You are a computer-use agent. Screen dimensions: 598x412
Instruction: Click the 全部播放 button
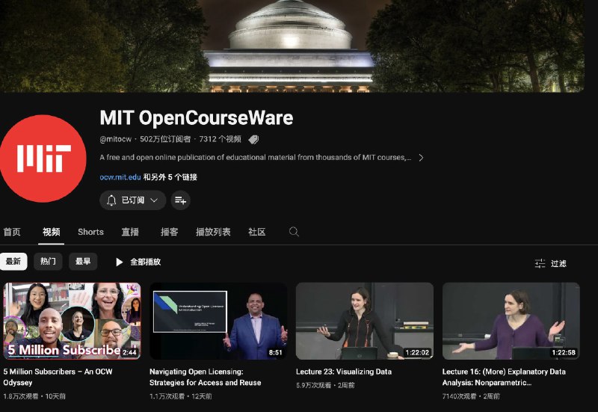tap(138, 262)
